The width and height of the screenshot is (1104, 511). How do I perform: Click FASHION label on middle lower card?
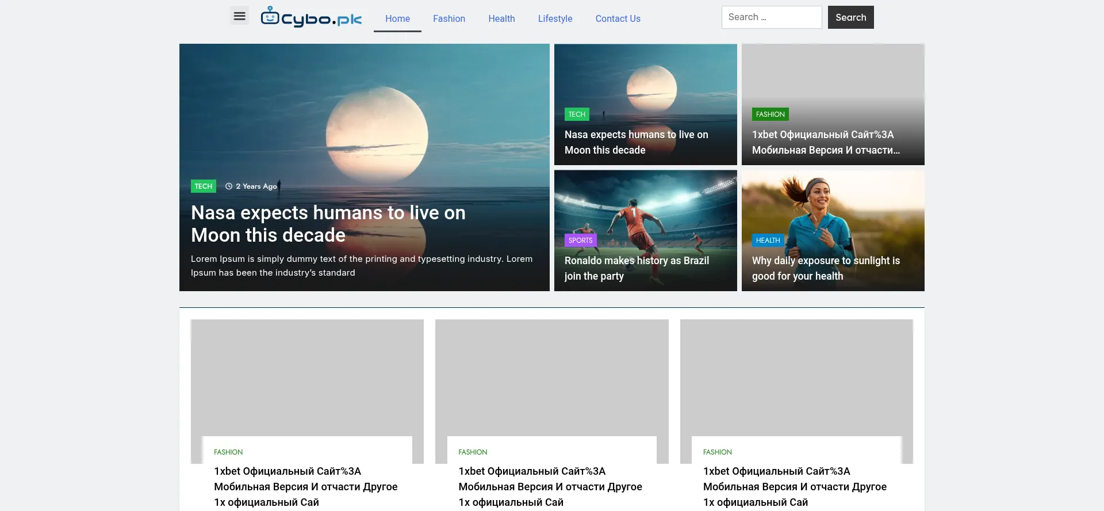coord(473,452)
